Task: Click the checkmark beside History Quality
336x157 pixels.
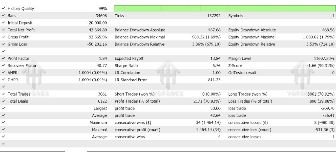Action: pos(3,9)
